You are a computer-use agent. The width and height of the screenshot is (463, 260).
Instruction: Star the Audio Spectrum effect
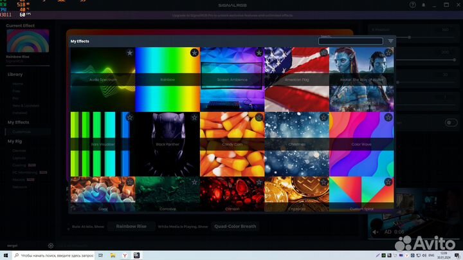tap(129, 53)
